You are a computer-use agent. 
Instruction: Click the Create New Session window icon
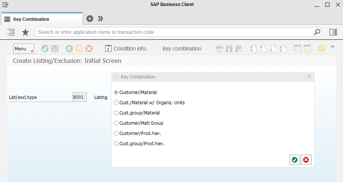click(297, 49)
